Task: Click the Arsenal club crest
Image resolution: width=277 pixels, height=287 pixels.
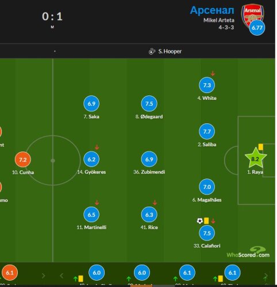Action: pyautogui.click(x=252, y=16)
